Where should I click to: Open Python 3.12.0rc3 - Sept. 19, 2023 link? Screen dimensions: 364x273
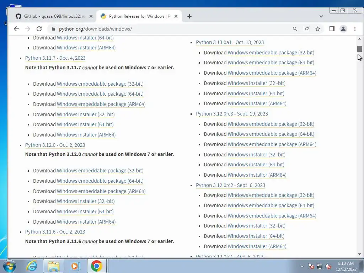coord(232,114)
